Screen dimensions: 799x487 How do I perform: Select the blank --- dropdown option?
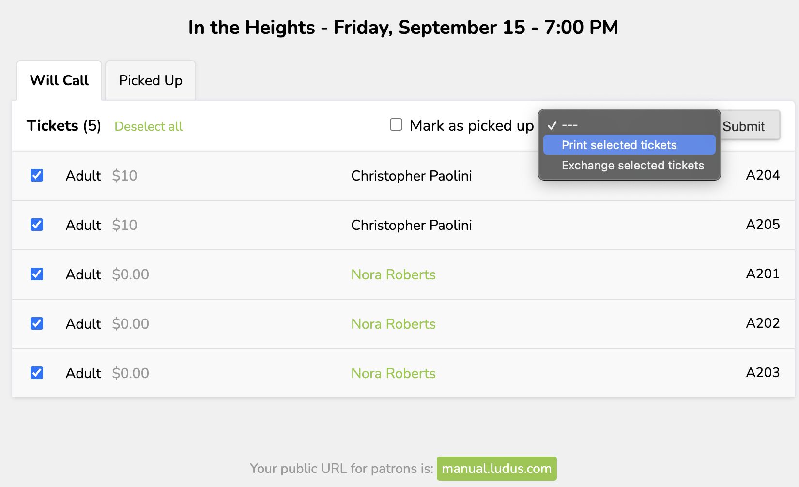coord(569,125)
